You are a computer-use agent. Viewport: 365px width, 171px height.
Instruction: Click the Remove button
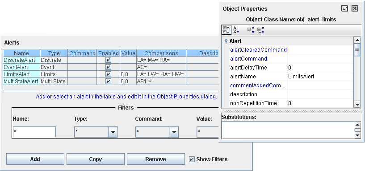click(156, 159)
